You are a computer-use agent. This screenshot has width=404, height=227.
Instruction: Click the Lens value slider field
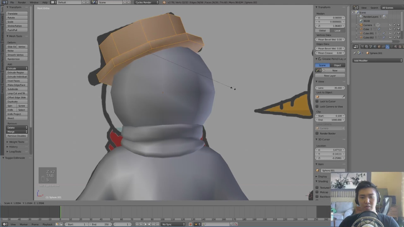coord(330,88)
